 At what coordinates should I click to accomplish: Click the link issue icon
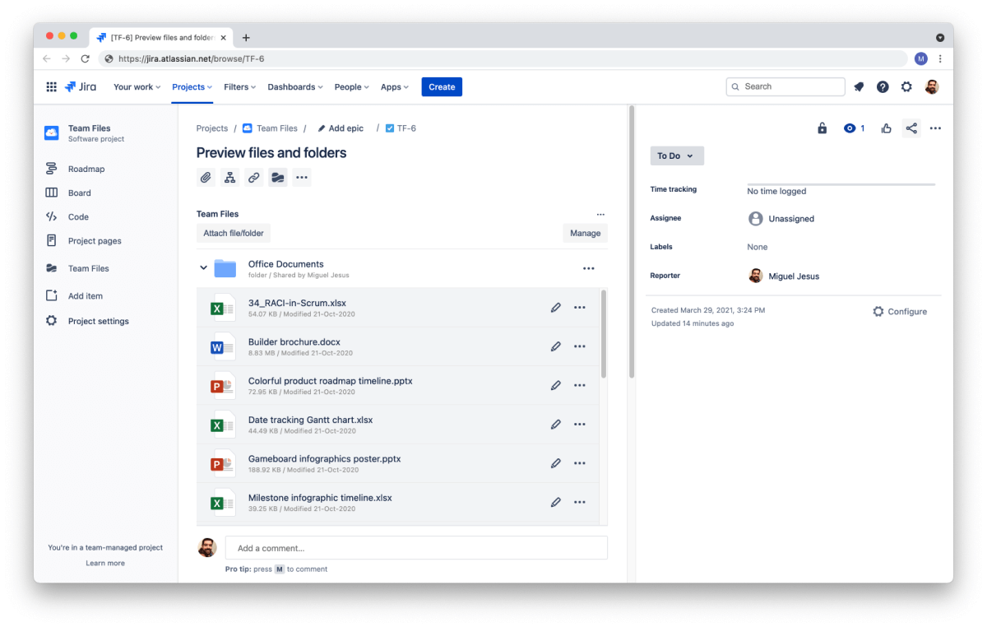[254, 177]
